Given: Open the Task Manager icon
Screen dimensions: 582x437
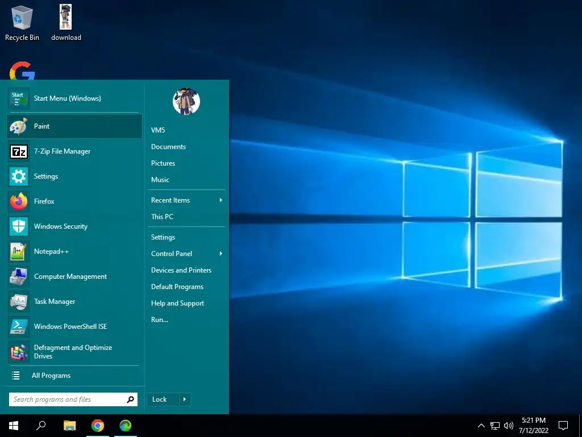Looking at the screenshot, I should [x=19, y=302].
